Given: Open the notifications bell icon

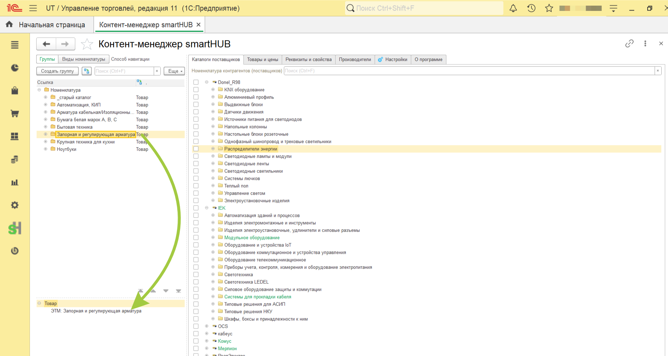Looking at the screenshot, I should [x=513, y=8].
